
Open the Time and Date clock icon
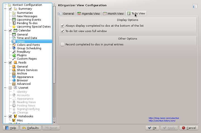coord(14,38)
